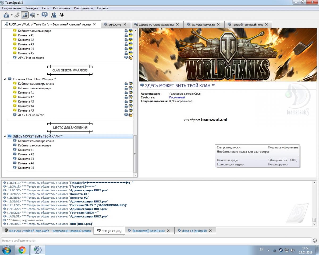This screenshot has height=255, width=319.
Task: Click the channel tree vertical scrollbar
Action: [x=135, y=154]
